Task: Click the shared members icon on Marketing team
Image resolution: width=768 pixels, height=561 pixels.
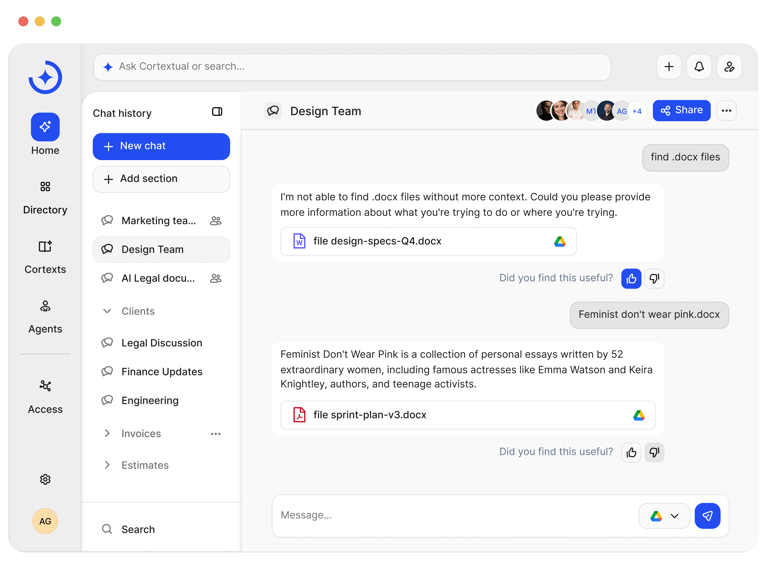Action: (216, 221)
